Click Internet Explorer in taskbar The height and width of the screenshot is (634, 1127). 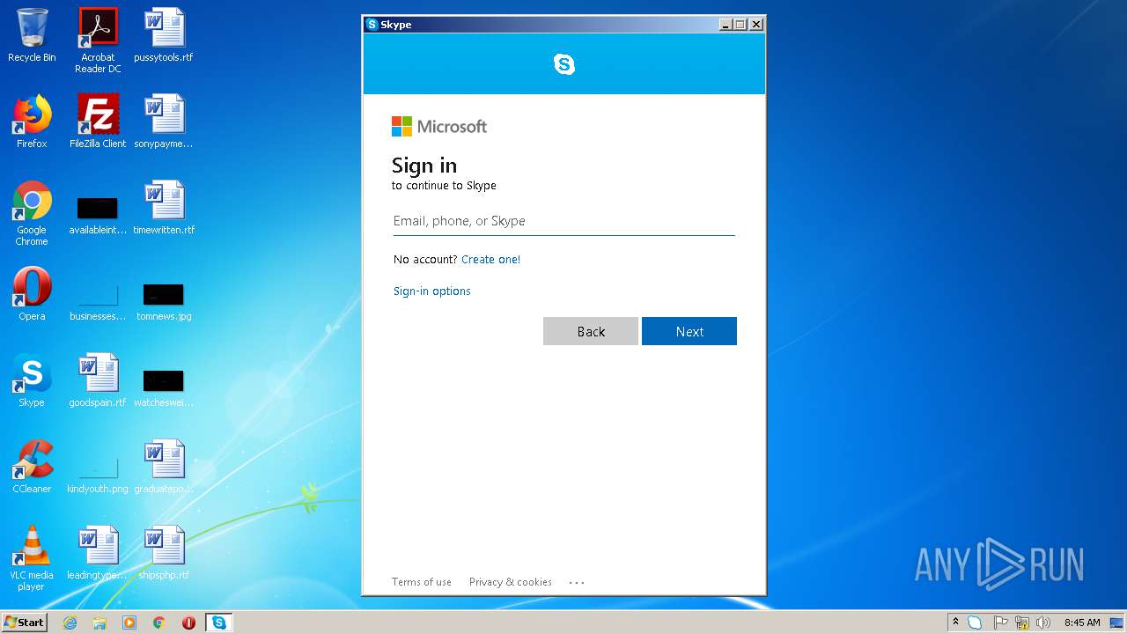click(70, 623)
